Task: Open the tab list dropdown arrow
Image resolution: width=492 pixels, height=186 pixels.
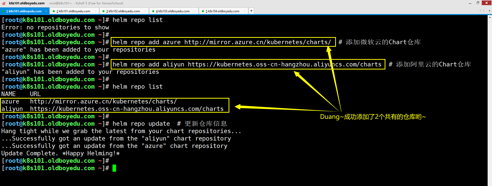Action: pyautogui.click(x=489, y=11)
